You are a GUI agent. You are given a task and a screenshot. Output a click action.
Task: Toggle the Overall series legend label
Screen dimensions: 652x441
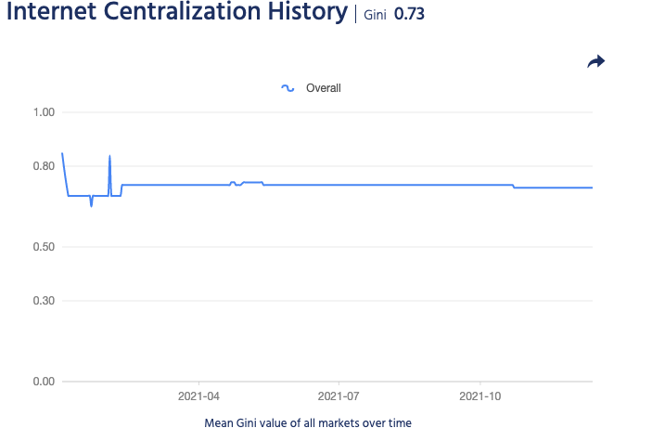coord(324,88)
